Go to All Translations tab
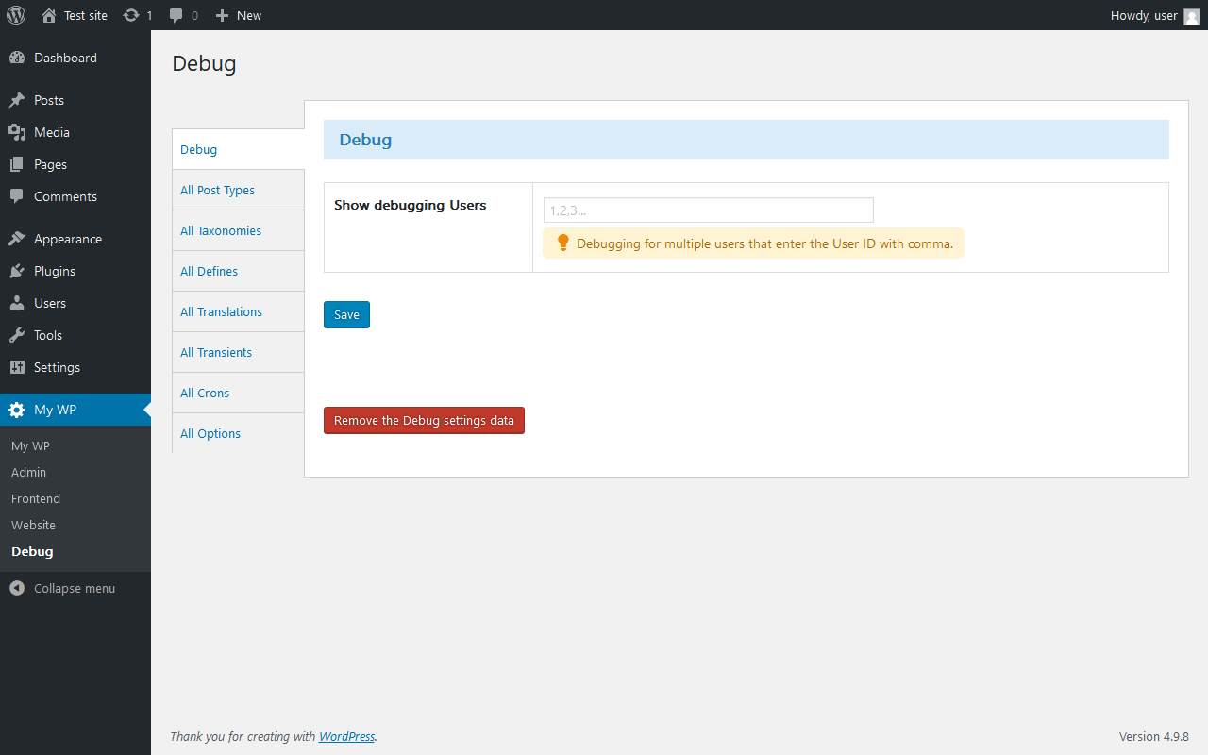Viewport: 1208px width, 755px height. coord(239,311)
